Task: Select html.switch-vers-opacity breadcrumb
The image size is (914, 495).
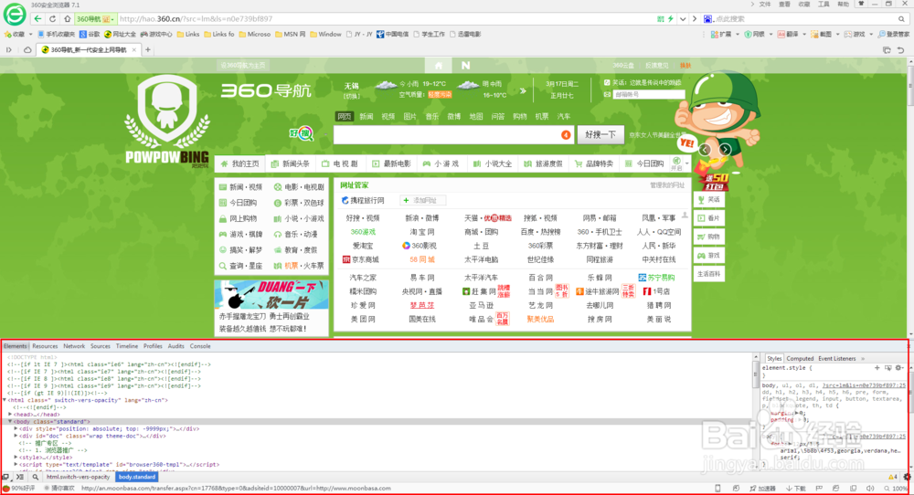Action: [x=78, y=477]
